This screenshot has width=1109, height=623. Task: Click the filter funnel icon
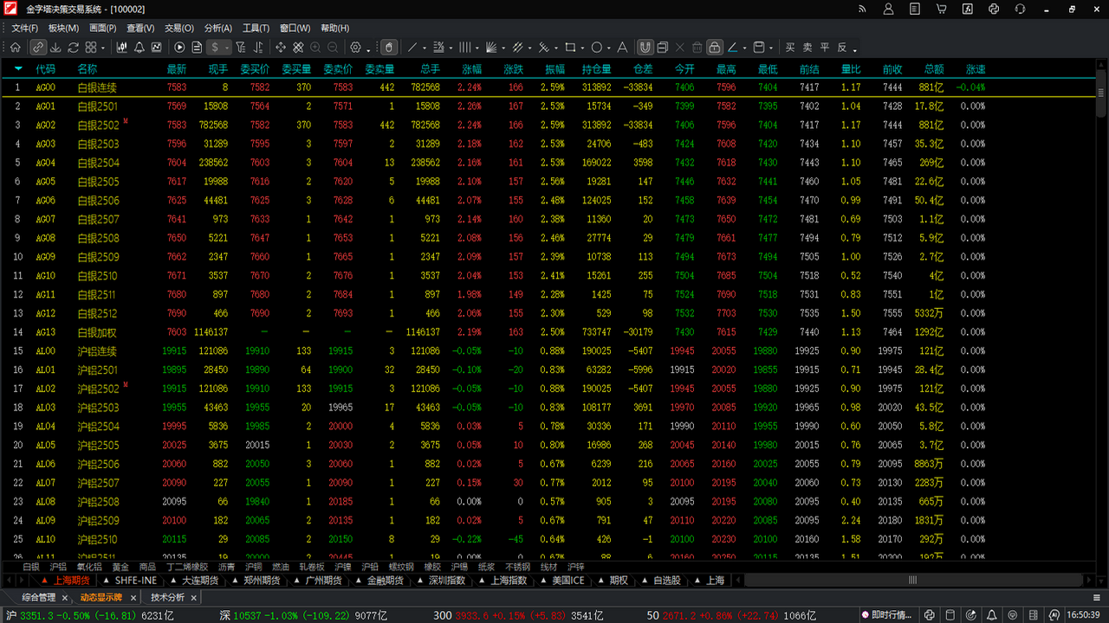[240, 48]
